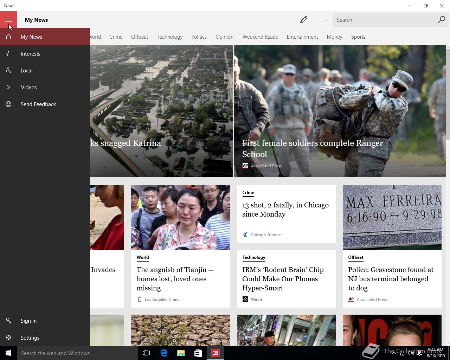Click the Offbeat label on gravestone card

[x=356, y=257]
